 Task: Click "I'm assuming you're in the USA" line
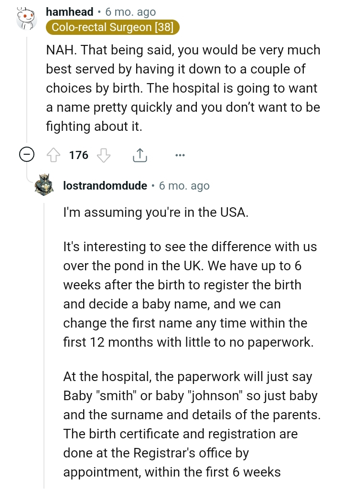coord(156,213)
